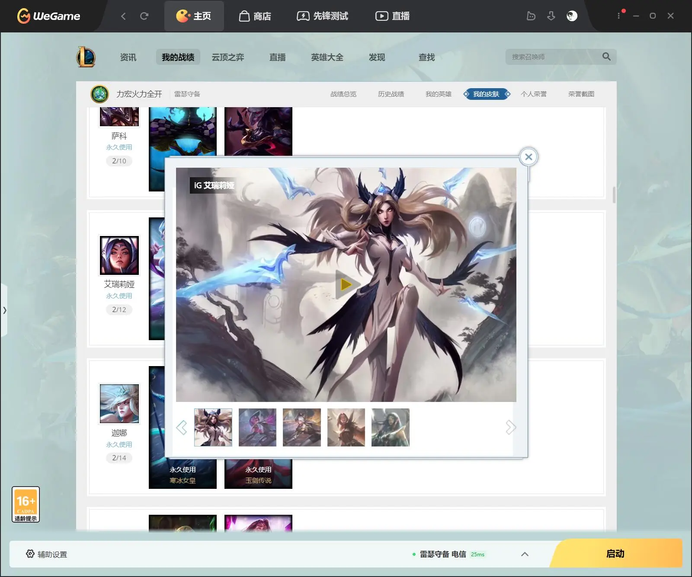Select the 我的战绩 menu item
The image size is (692, 577).
178,57
